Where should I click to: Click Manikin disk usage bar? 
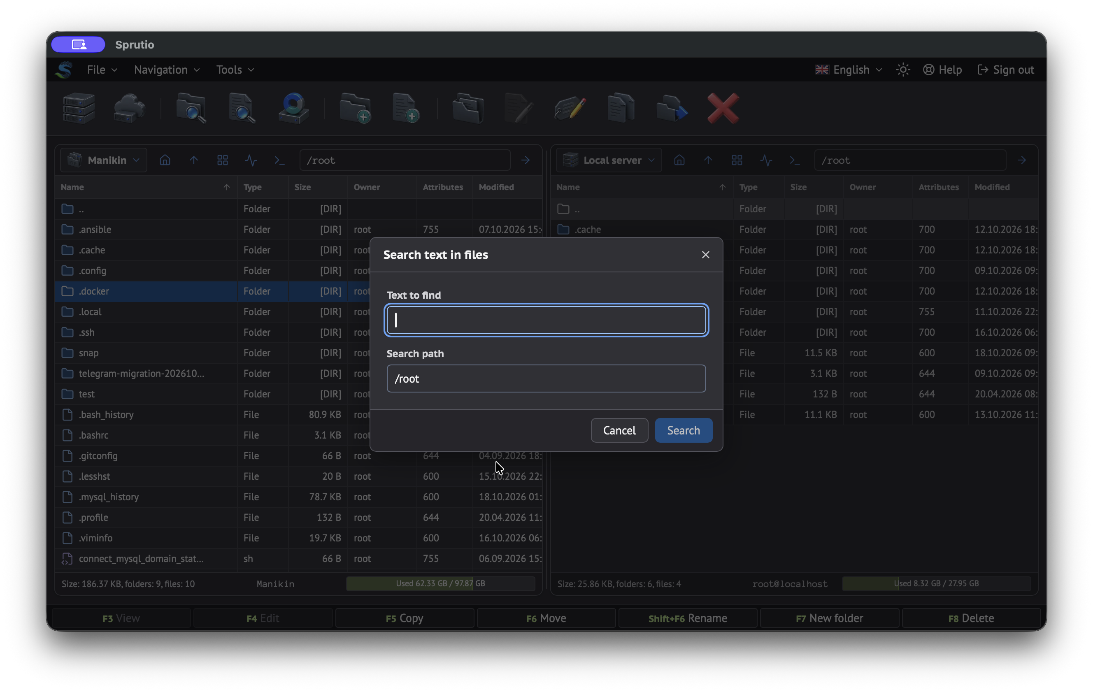(x=440, y=583)
